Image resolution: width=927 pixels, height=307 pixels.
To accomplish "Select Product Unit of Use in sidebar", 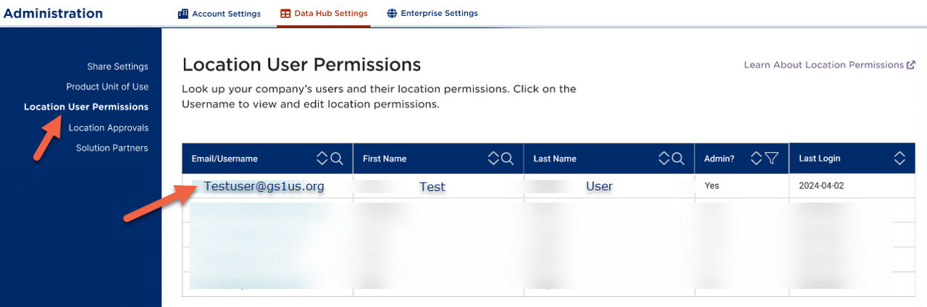I will point(107,87).
